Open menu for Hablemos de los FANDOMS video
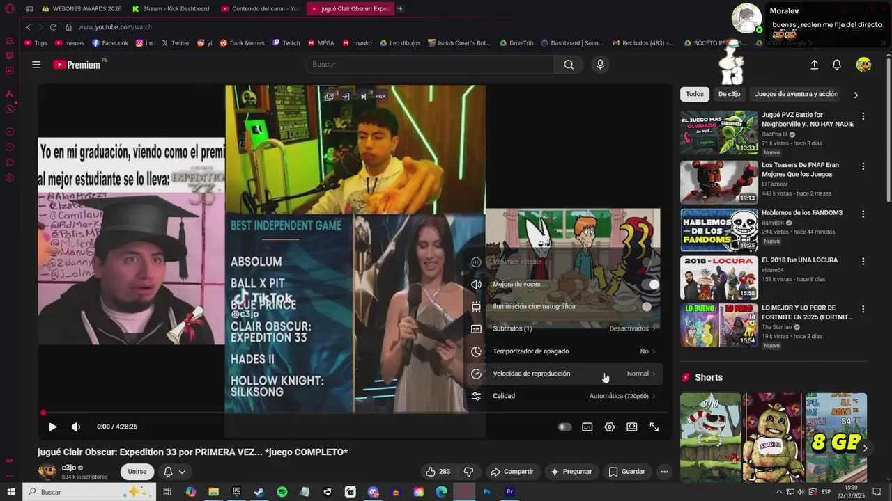 coord(863,214)
